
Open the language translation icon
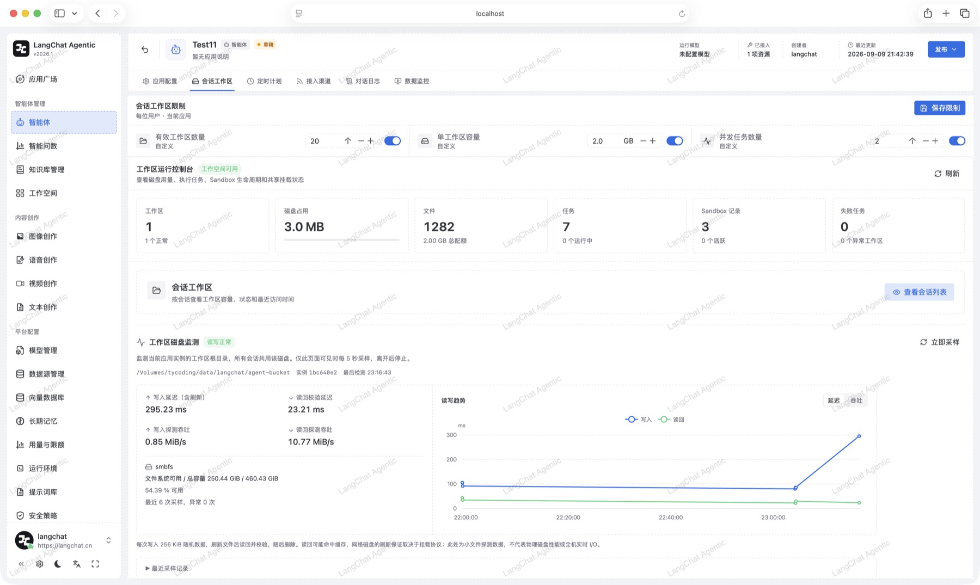point(77,564)
